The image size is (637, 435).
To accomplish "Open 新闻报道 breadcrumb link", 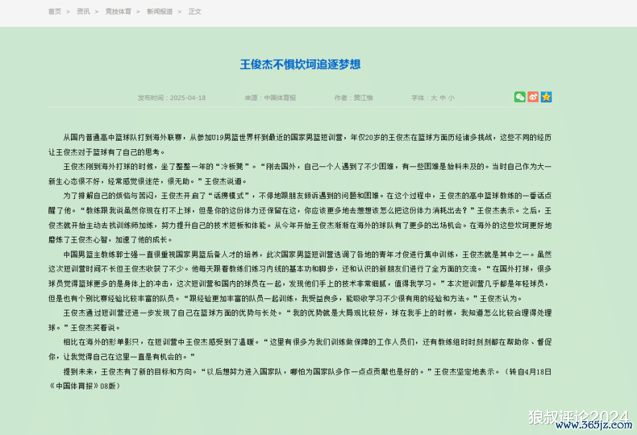I will pyautogui.click(x=159, y=11).
